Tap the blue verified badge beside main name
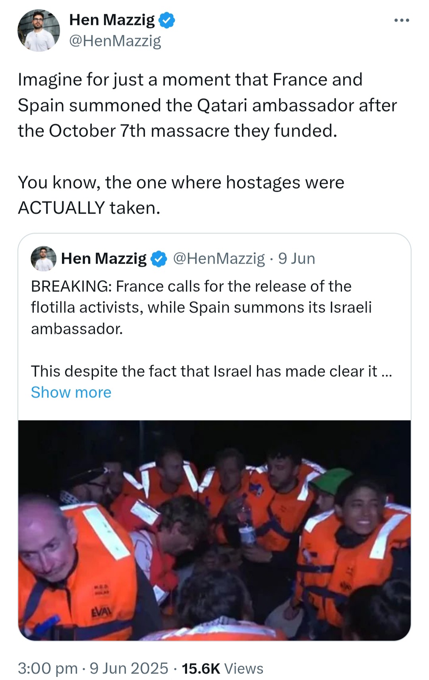The image size is (429, 680). [167, 20]
